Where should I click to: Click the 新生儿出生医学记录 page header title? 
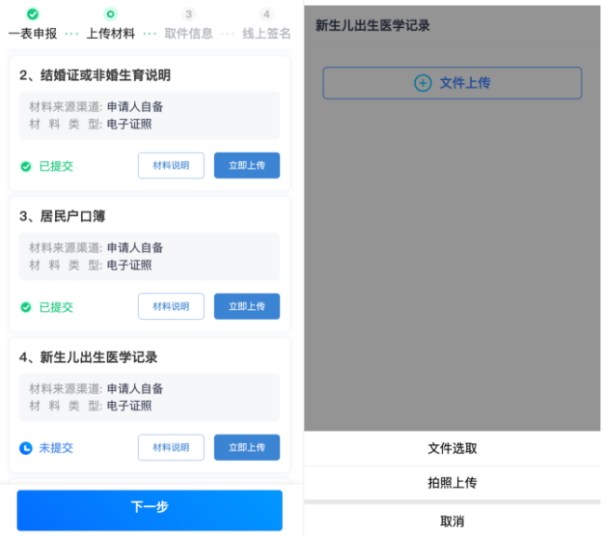click(x=373, y=26)
